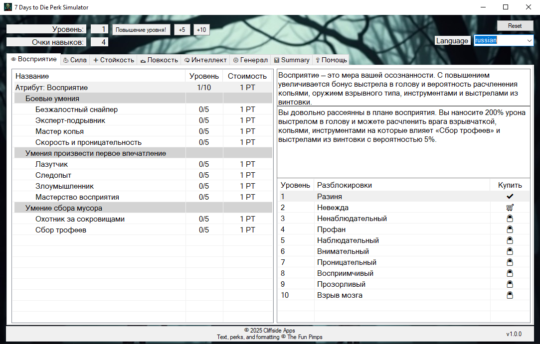Click the 1/10 attribute level cell
Viewport: 540px width, 344px height.
click(x=204, y=88)
